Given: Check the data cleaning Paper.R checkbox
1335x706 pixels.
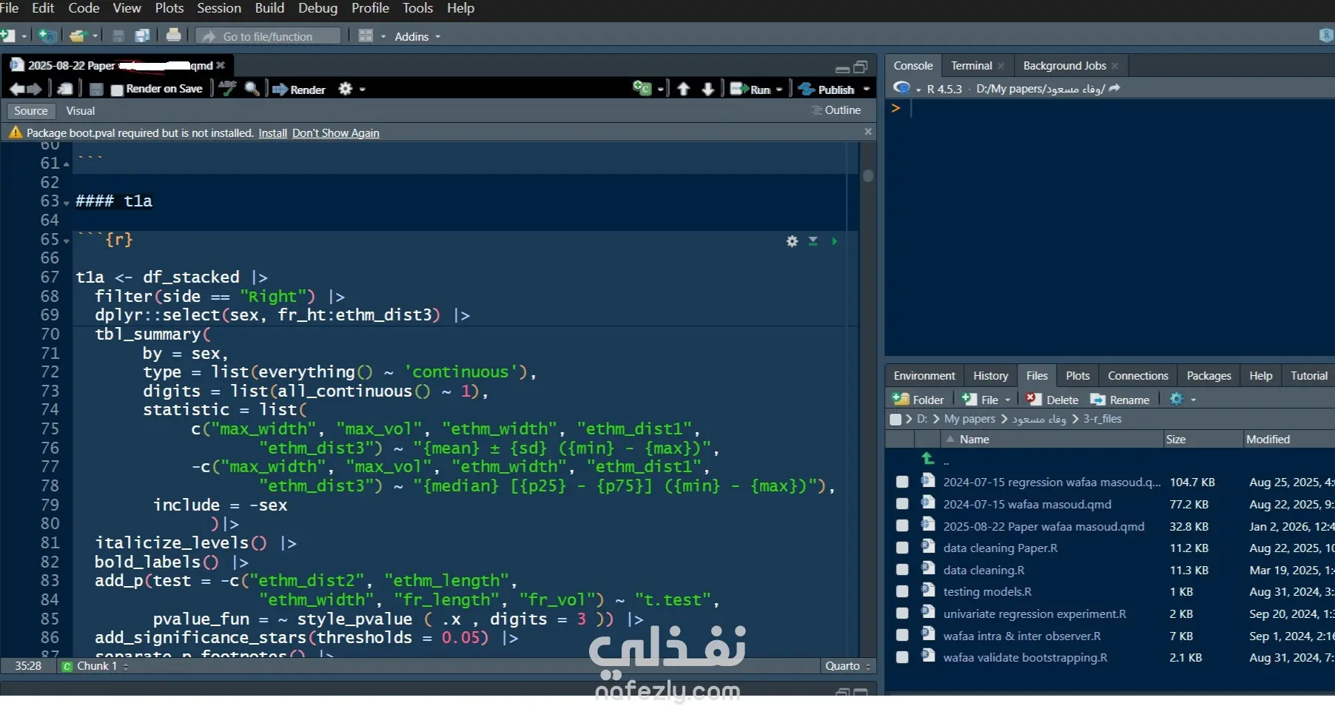Looking at the screenshot, I should point(902,548).
